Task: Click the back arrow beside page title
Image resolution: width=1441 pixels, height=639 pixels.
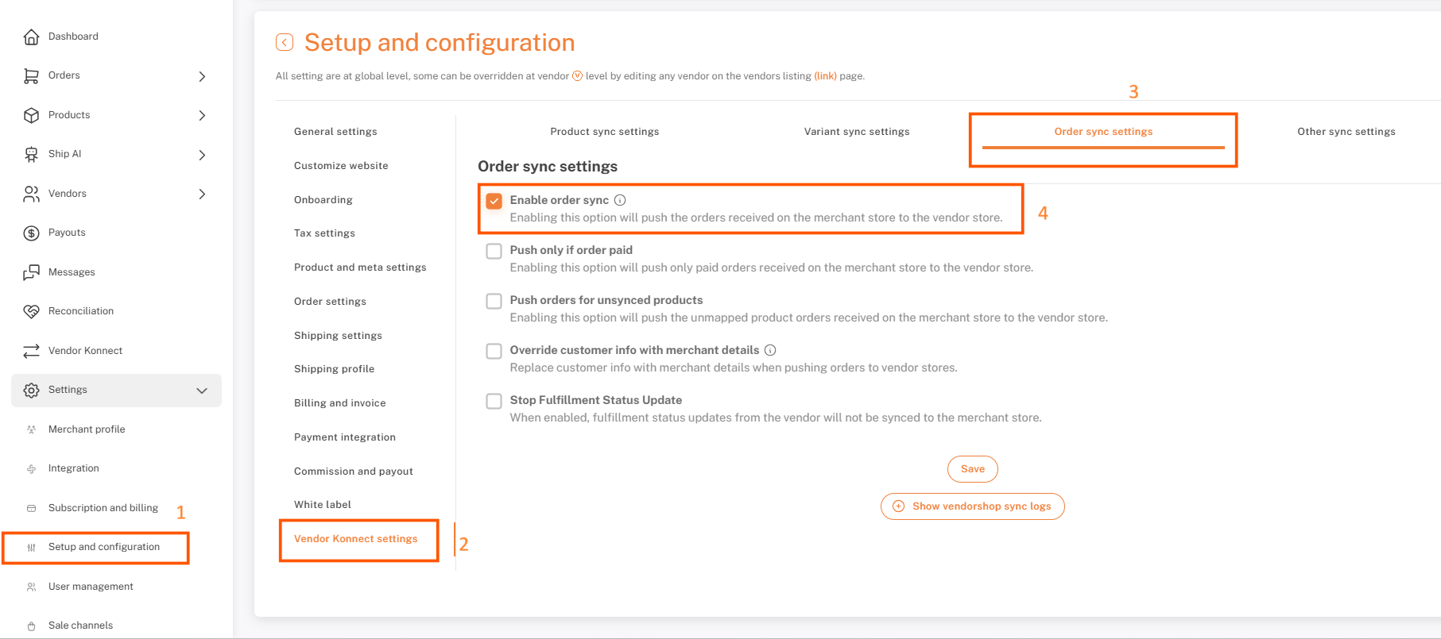Action: point(285,42)
